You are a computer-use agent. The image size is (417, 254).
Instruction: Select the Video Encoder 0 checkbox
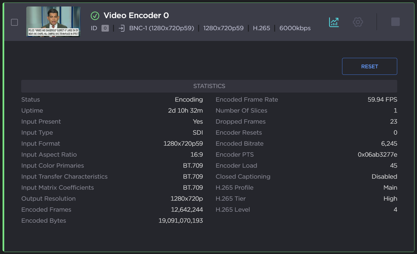pos(14,22)
